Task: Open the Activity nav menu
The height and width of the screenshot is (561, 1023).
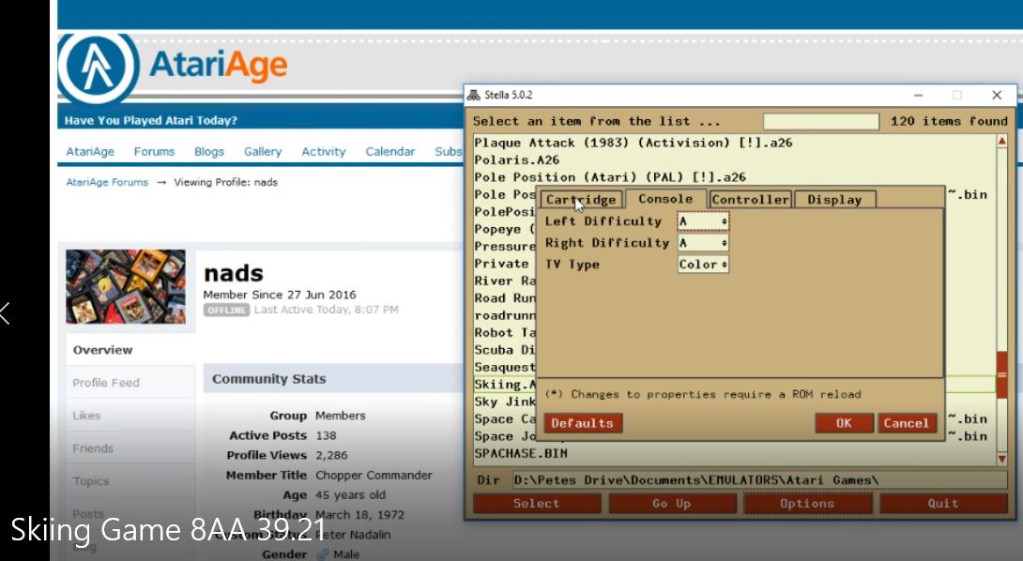Action: coord(323,151)
